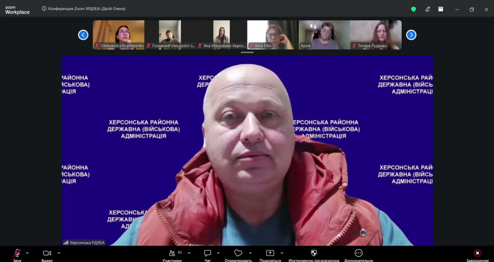The image size is (494, 262).
Task: Open reactions with Отреагировать heart icon
Action: 238,254
